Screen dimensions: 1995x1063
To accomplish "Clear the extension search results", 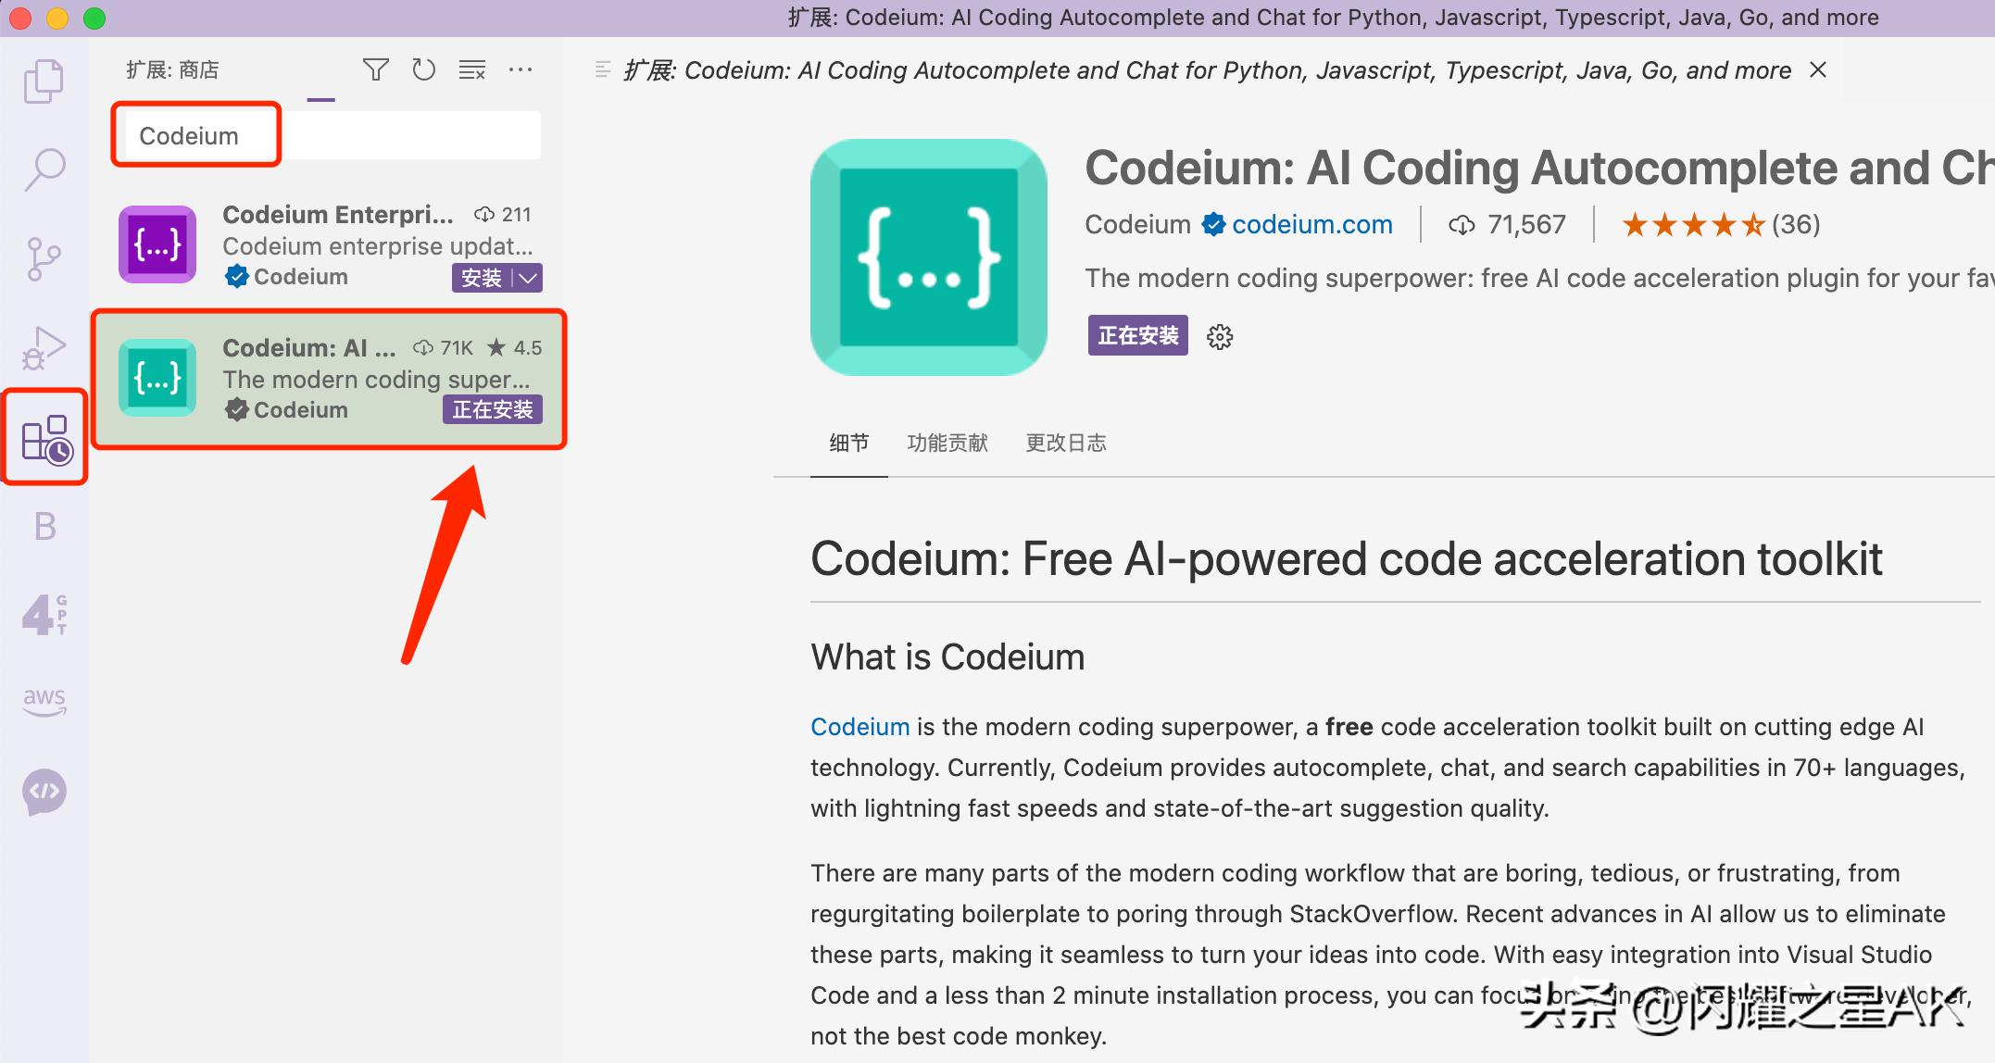I will pyautogui.click(x=471, y=69).
